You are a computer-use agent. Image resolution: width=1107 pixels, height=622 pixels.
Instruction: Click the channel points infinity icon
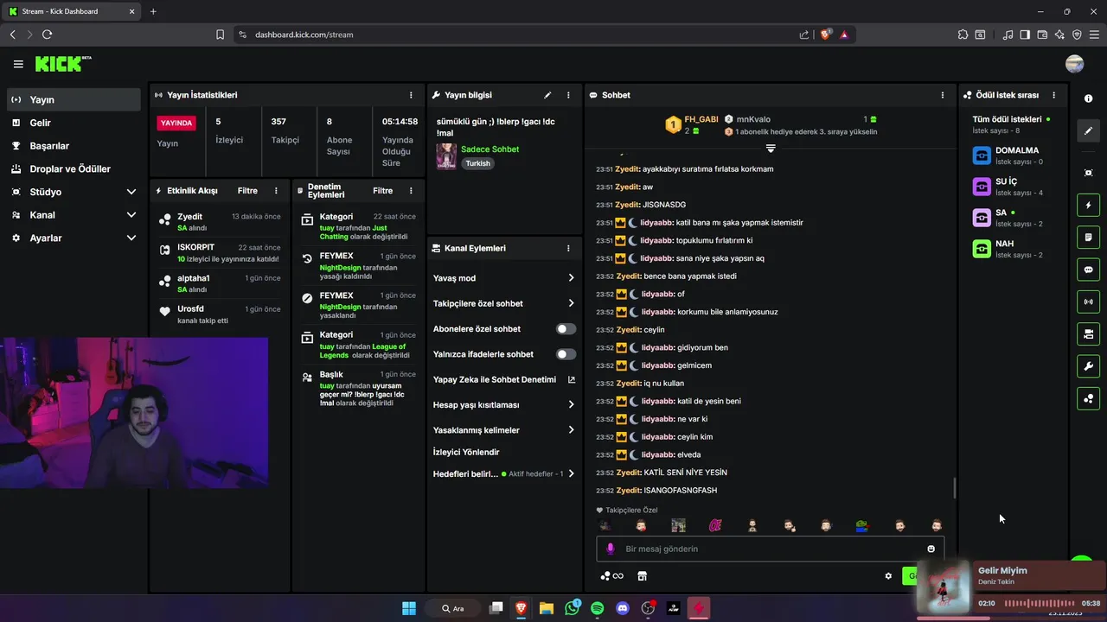tap(611, 576)
